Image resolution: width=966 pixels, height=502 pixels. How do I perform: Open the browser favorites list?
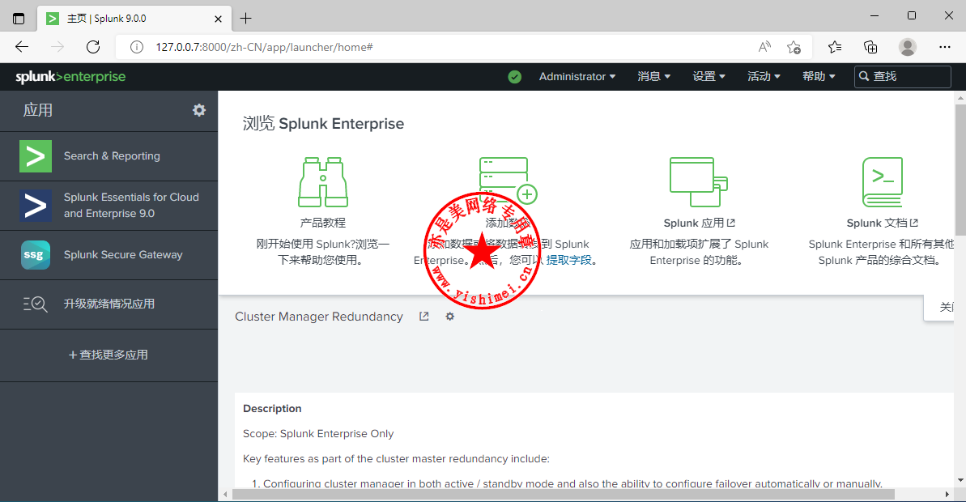pyautogui.click(x=835, y=47)
